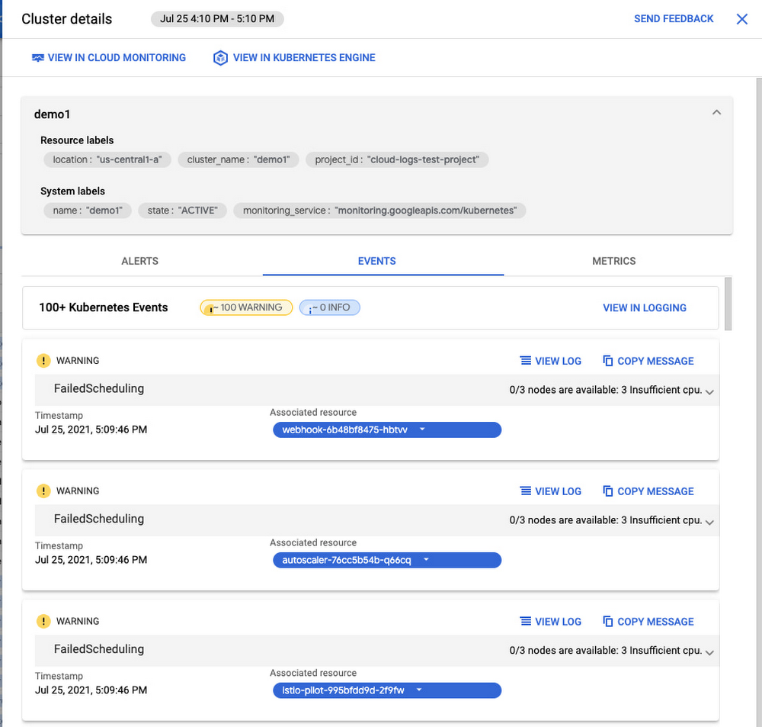The height and width of the screenshot is (727, 762).
Task: Click the View Log lines icon on autoscaler card
Action: point(525,491)
